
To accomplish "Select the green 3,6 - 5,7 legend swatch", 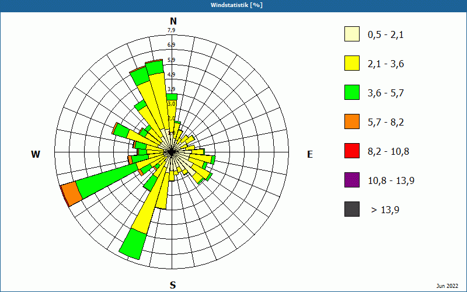I will point(352,92).
